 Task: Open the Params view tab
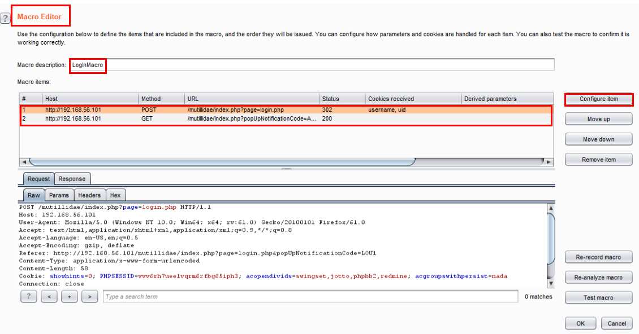click(59, 195)
